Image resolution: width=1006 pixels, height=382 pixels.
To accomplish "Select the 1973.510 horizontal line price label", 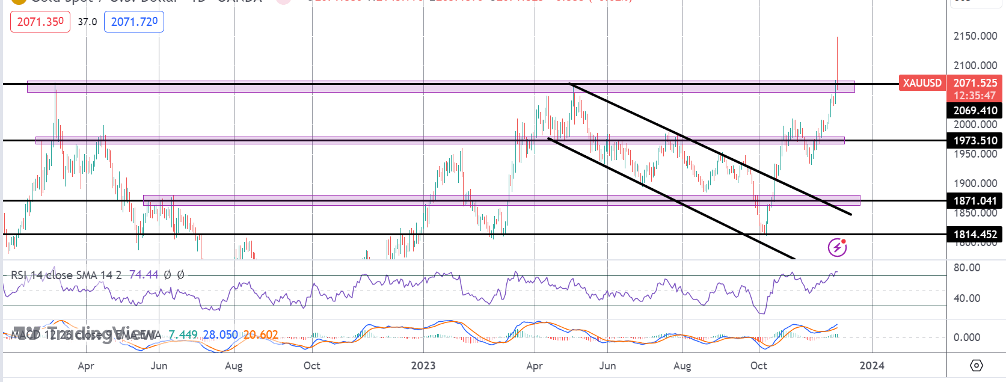I will [975, 140].
